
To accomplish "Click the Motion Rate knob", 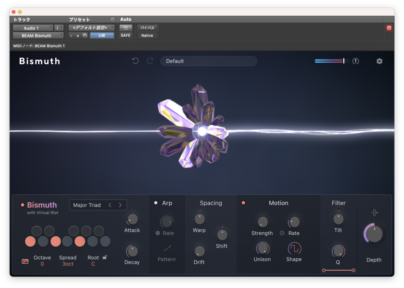I will [294, 222].
